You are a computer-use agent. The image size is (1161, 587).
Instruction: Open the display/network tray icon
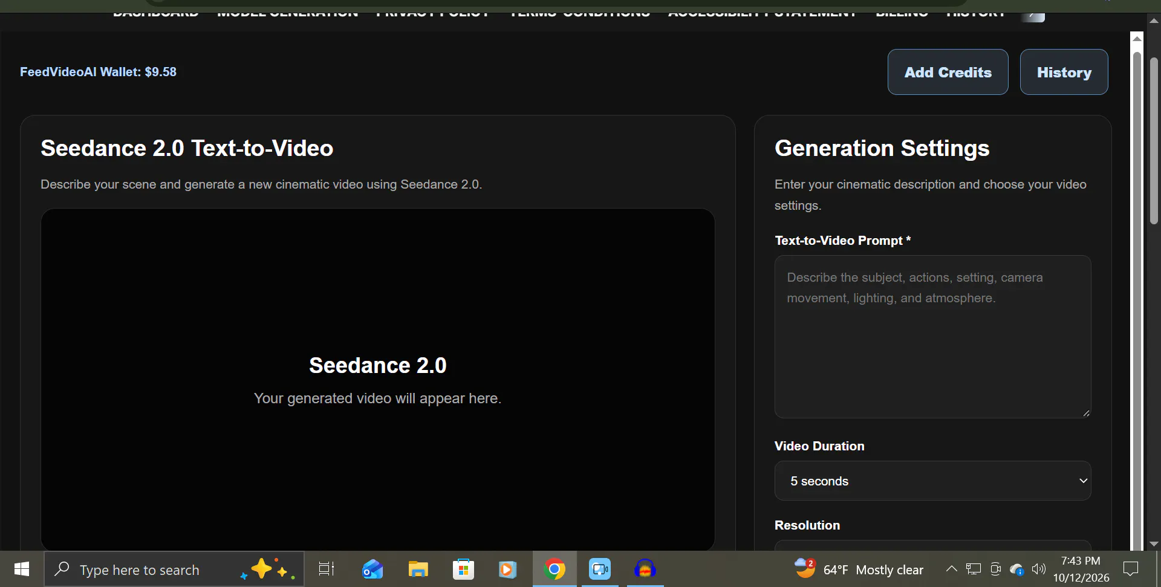tap(974, 569)
